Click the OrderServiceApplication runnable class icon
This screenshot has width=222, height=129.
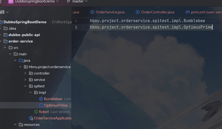pyautogui.click(x=31, y=118)
